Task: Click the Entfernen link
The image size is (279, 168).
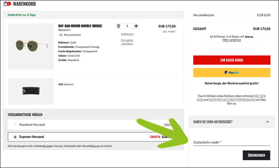Action: (127, 34)
